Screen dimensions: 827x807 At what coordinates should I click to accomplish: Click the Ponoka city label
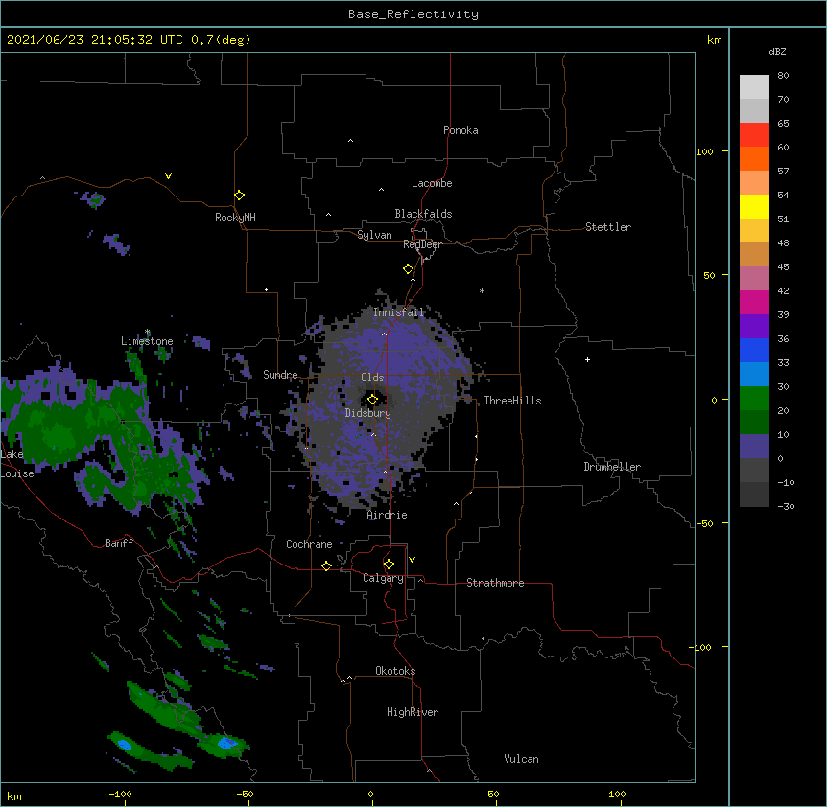(461, 130)
